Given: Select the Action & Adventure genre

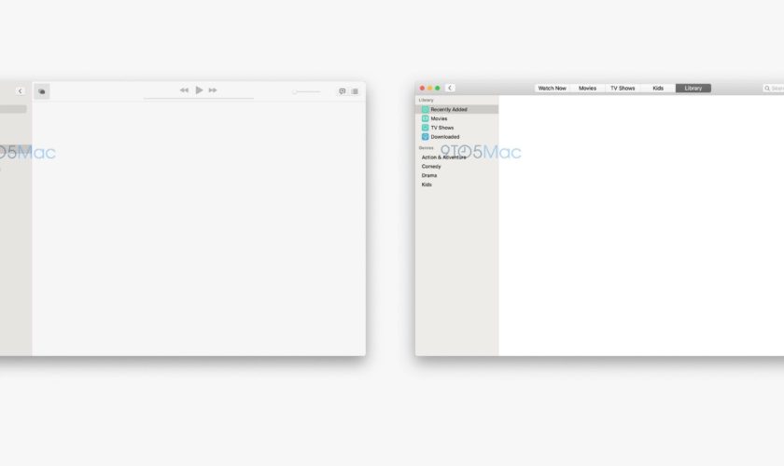Looking at the screenshot, I should coord(444,158).
